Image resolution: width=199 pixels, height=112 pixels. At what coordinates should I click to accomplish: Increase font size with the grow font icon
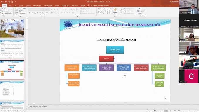(x=52, y=9)
